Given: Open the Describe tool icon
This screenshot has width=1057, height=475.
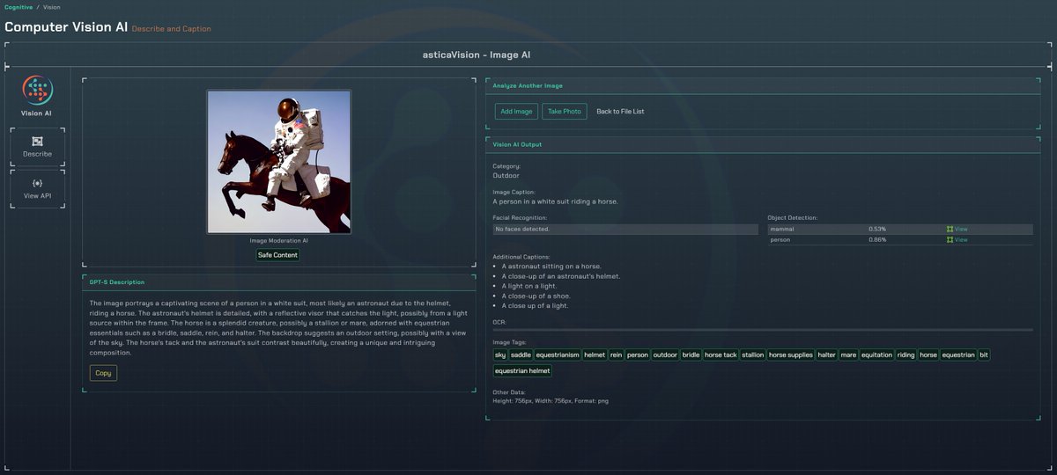Looking at the screenshot, I should click(37, 141).
